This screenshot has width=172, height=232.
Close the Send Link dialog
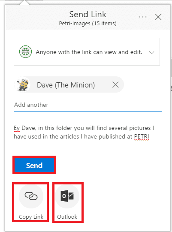pos(158,17)
